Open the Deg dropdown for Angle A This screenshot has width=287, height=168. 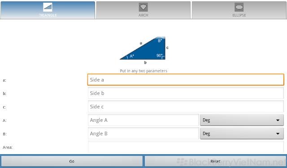(x=242, y=120)
